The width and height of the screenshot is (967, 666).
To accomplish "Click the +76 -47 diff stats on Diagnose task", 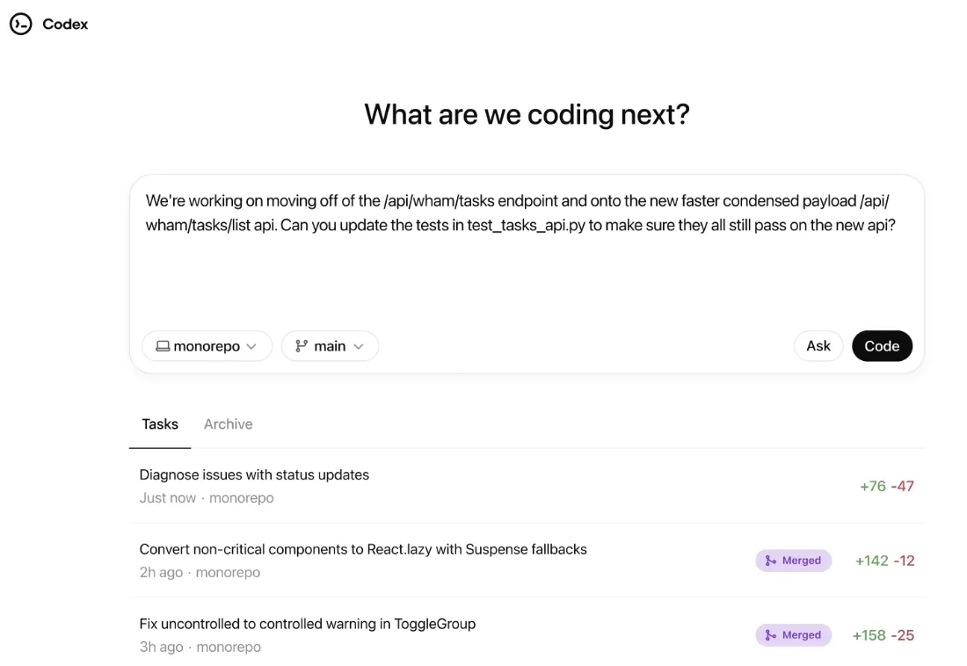I will 885,485.
